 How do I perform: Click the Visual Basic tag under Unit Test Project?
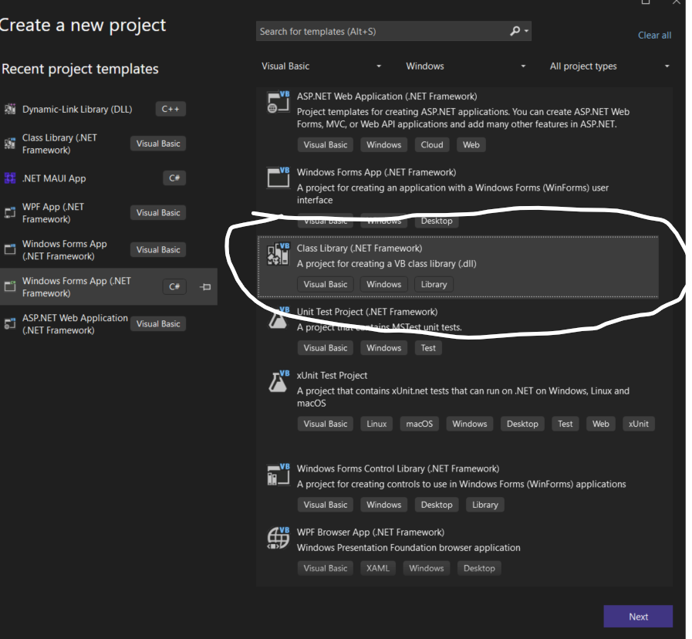[326, 348]
